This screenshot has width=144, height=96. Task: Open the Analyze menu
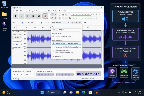pos(55,11)
